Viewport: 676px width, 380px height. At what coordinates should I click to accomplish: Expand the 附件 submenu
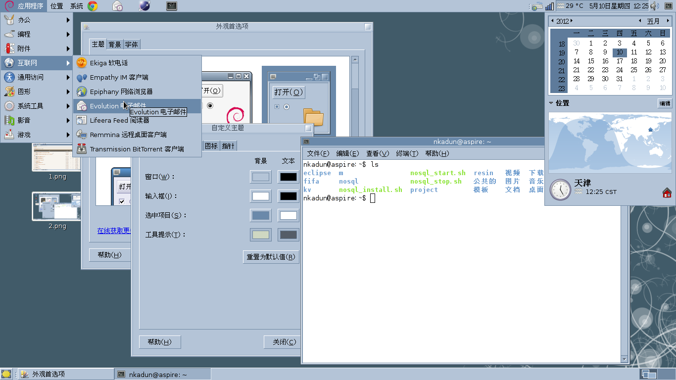click(37, 48)
